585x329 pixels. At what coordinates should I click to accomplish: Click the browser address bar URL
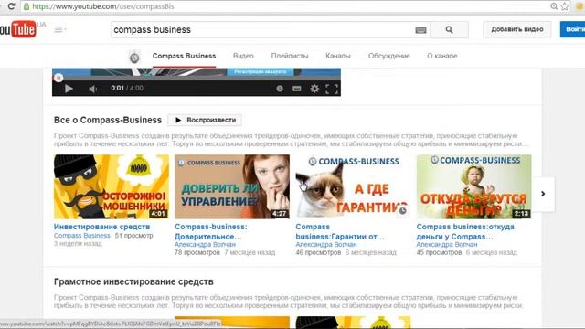[x=103, y=6]
